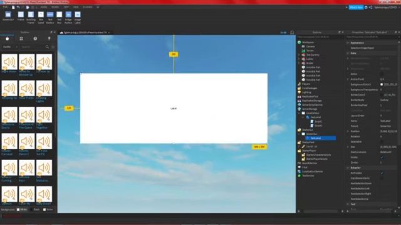
Task: Open Toolbox marketplace tab (bag icon)
Action: click(x=7, y=39)
